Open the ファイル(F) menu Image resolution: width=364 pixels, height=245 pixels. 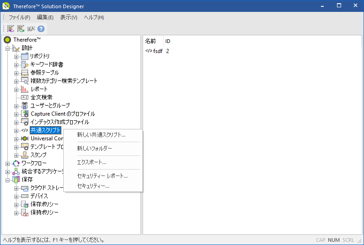tap(19, 17)
